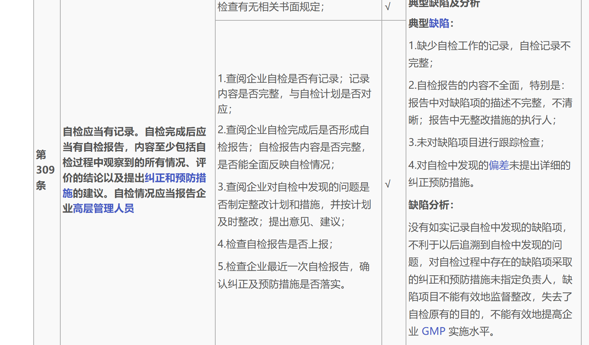Select check item 2 about 形成自检报告
The height and width of the screenshot is (345, 589).
[293, 147]
